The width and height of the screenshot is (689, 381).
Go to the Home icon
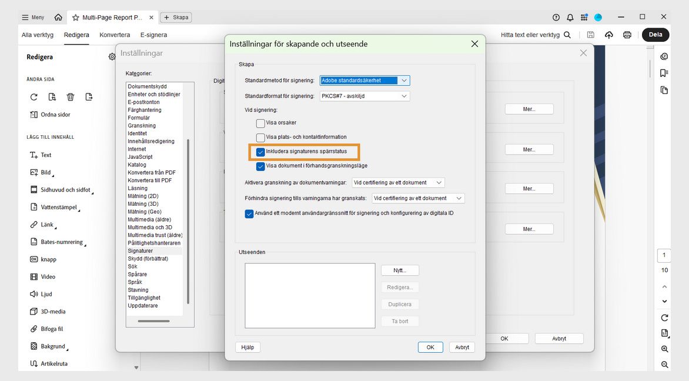click(x=58, y=17)
